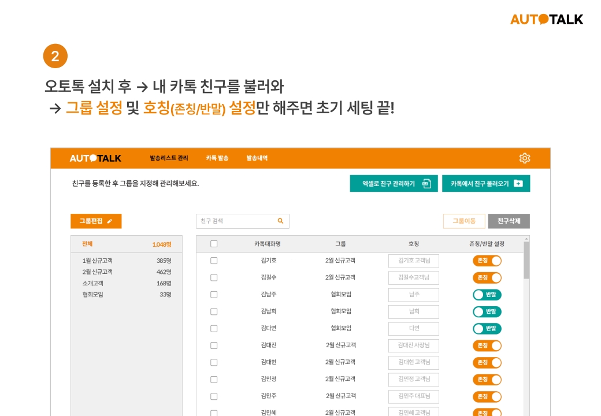
Task: Click the 협회모임 group cell for 김남주
Action: pyautogui.click(x=341, y=294)
